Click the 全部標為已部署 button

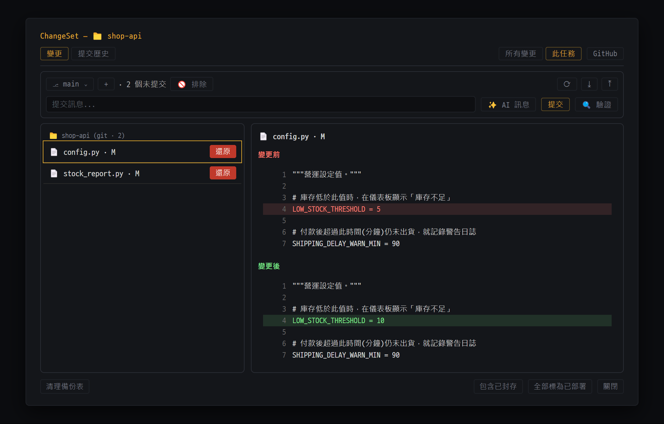click(x=560, y=386)
